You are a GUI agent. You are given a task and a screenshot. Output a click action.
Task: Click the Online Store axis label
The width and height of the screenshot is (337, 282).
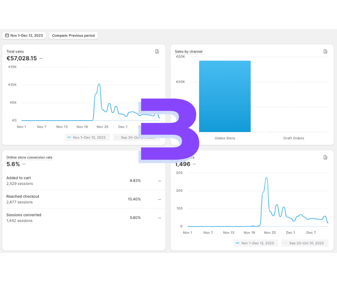click(225, 138)
